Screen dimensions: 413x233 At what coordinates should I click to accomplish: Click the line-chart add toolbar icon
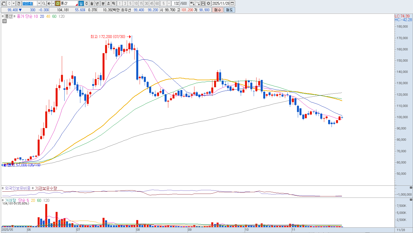tap(198, 3)
